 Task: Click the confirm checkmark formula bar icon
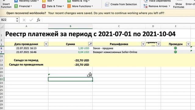31,20
